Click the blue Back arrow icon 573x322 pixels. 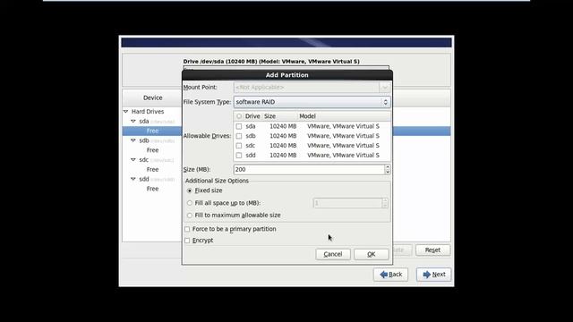384,275
